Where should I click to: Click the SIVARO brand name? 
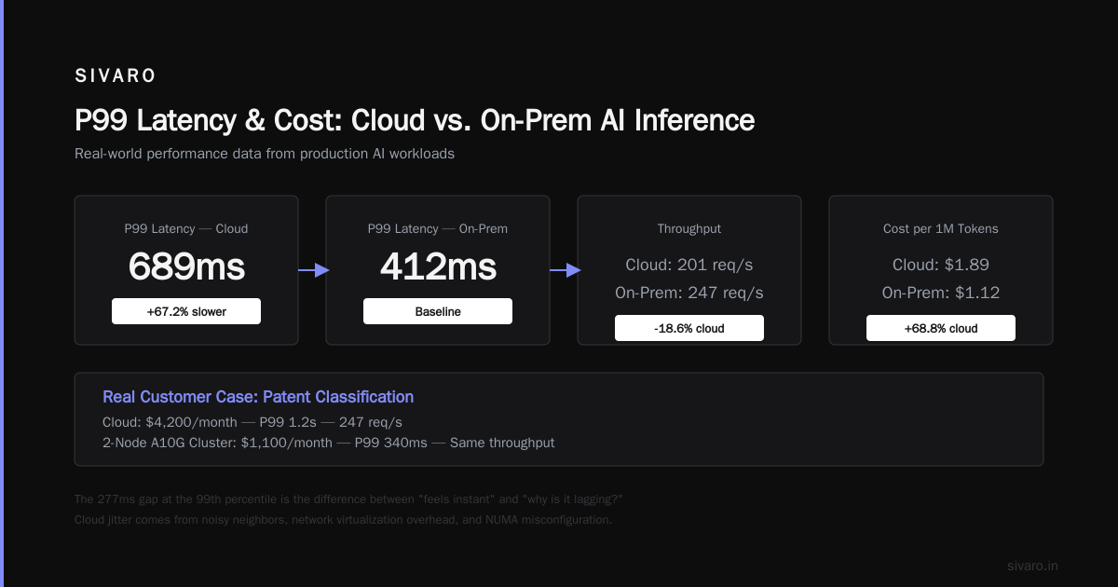click(116, 76)
